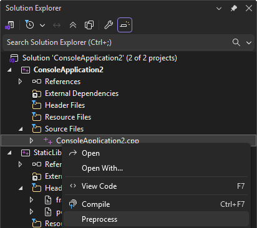Viewport: 257px width, 228px height.
Task: Click the Header Files folder icon of ConsoleApplication2
Action: [36, 105]
